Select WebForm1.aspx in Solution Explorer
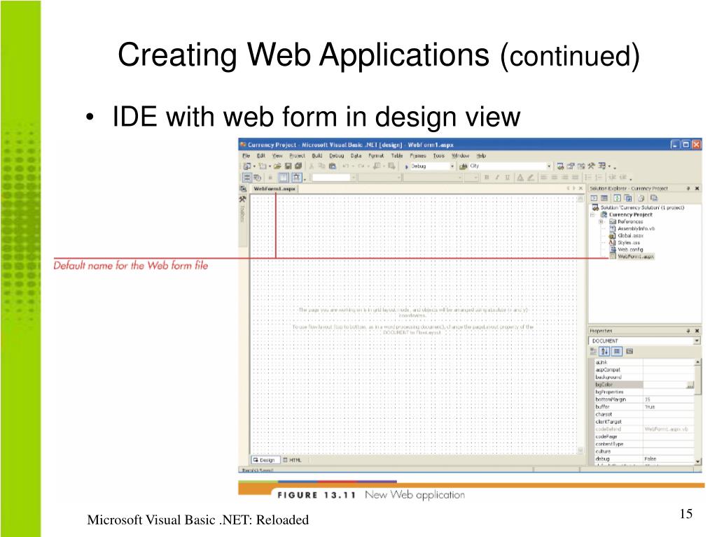 636,257
